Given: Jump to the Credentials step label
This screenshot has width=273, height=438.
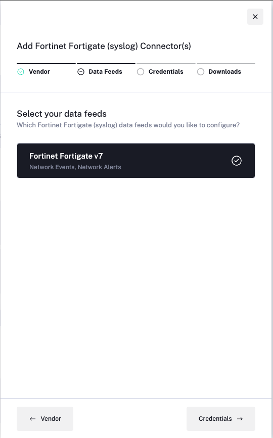Looking at the screenshot, I should tap(166, 72).
